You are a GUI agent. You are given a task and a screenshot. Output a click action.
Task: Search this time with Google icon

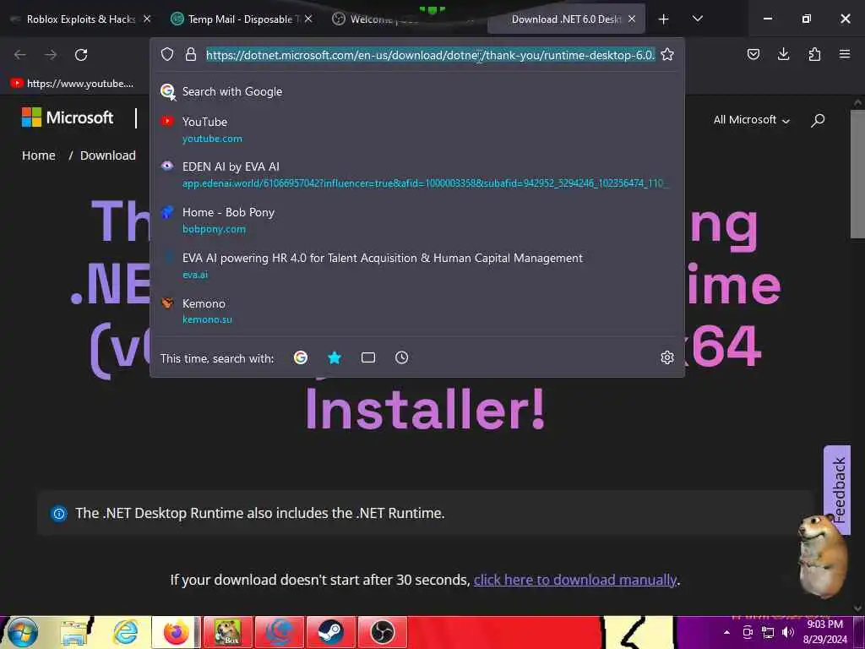click(x=301, y=357)
